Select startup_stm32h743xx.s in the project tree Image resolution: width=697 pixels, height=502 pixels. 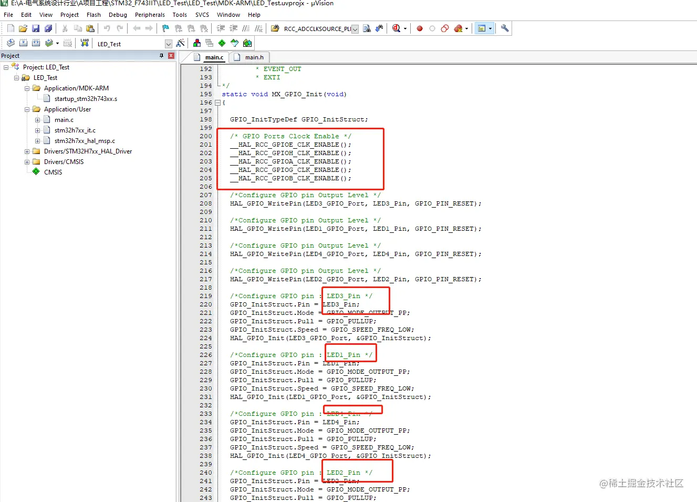click(x=86, y=99)
